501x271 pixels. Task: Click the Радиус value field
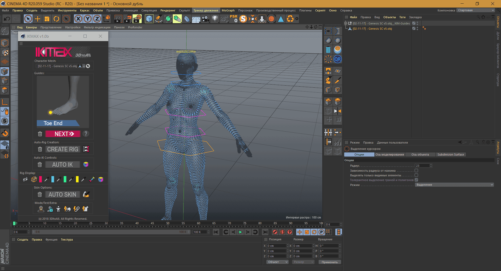coord(422,166)
